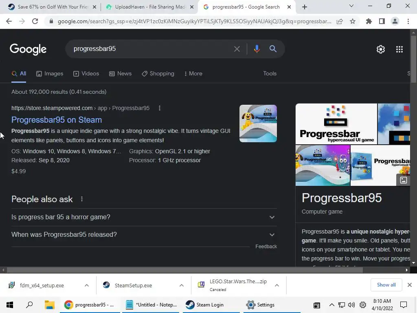Open taskbar clock showing 8:10 AM

(382, 305)
